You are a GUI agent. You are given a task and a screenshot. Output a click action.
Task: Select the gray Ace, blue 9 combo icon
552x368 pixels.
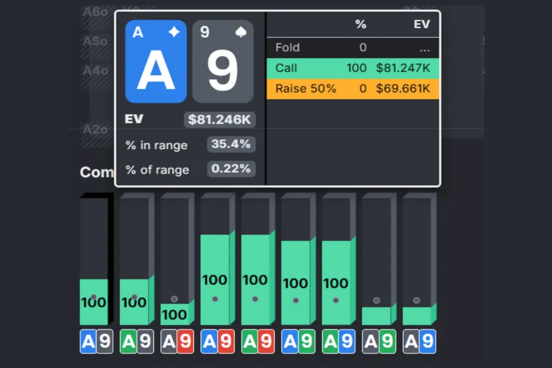click(419, 341)
